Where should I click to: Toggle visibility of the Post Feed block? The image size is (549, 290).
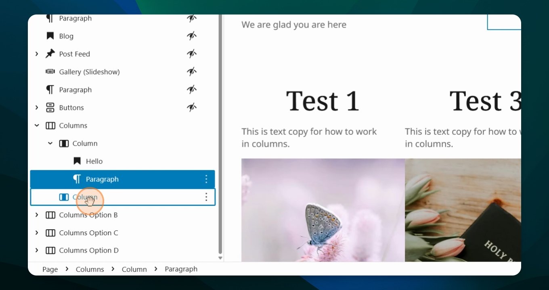pyautogui.click(x=191, y=54)
